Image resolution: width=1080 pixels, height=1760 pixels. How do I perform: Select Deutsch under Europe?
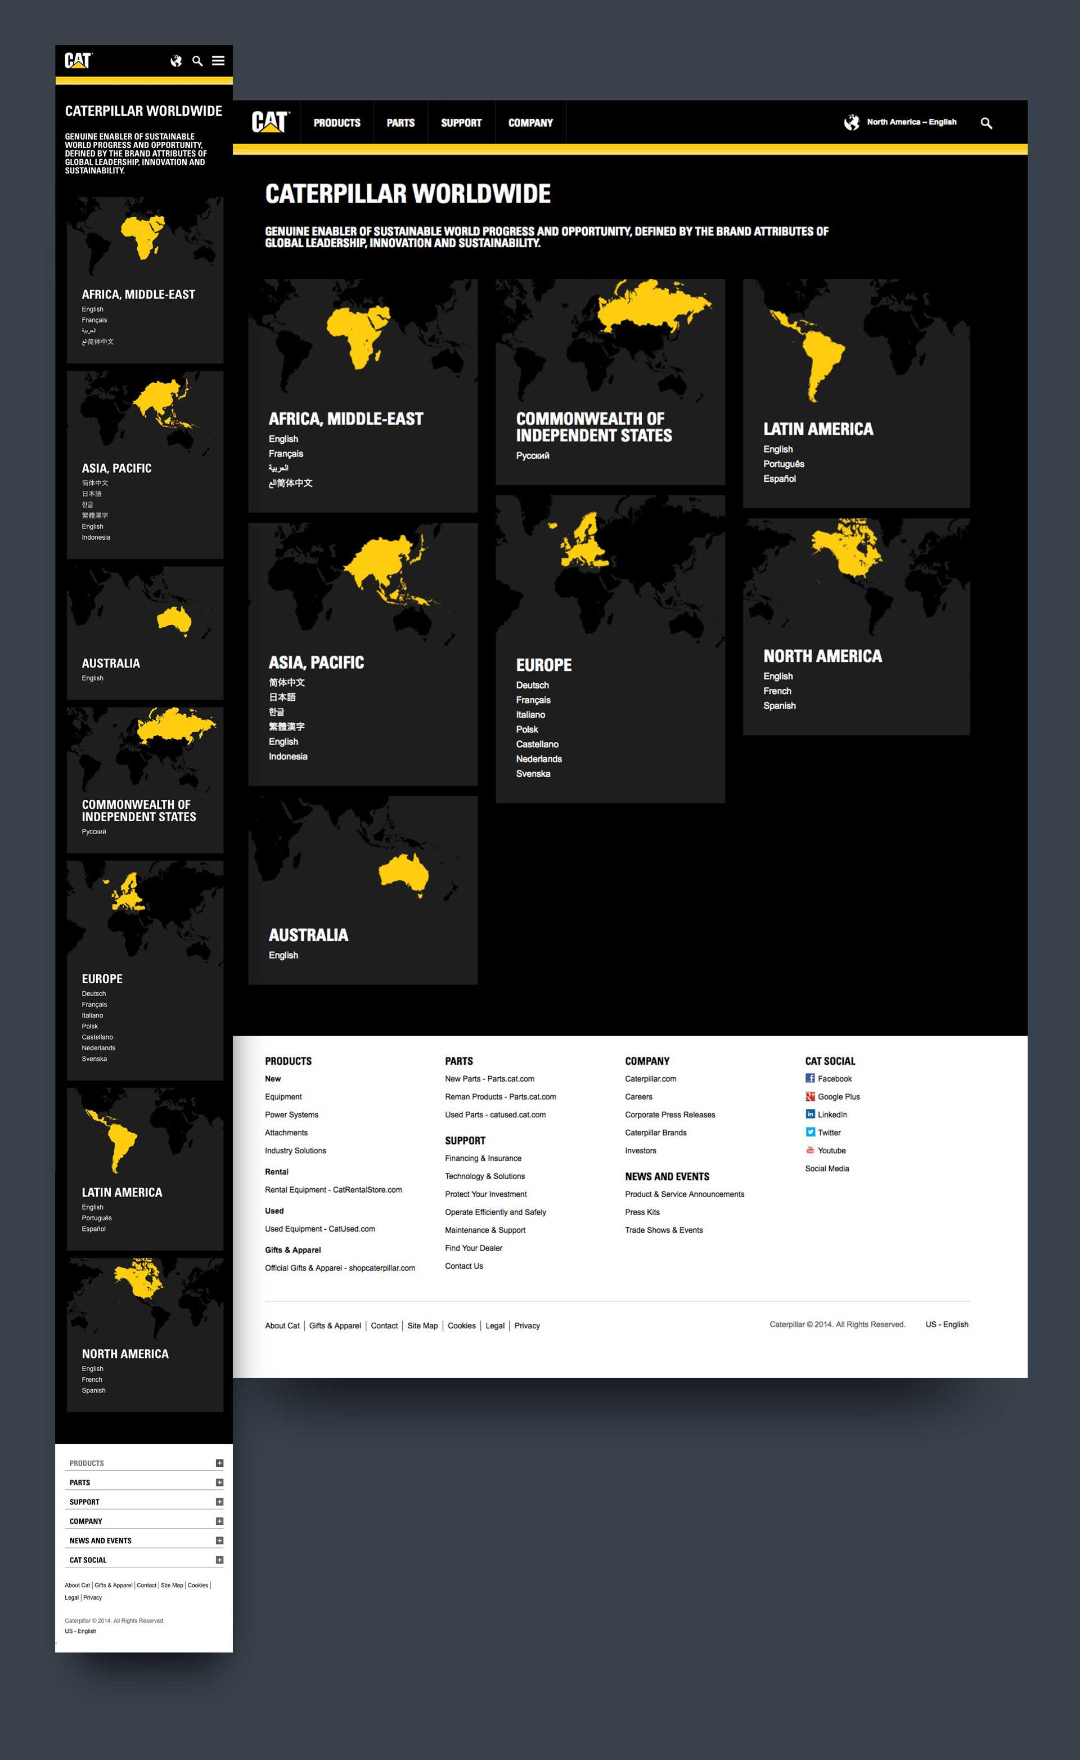tap(532, 686)
